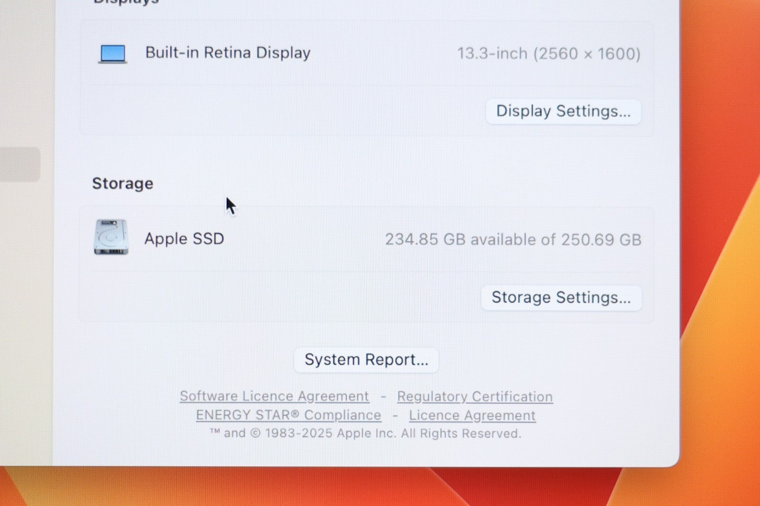Click the Storage section heading
This screenshot has height=506, width=760.
pos(123,183)
